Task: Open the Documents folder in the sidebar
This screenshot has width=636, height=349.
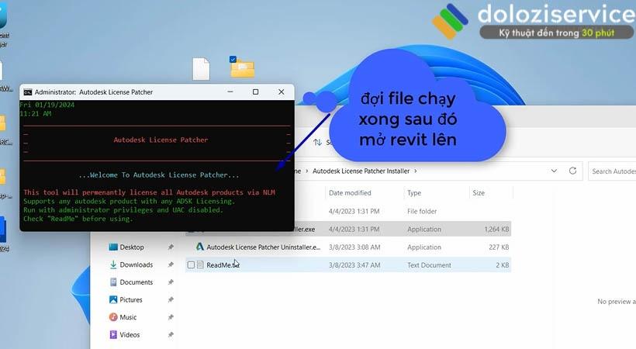Action: [x=136, y=282]
